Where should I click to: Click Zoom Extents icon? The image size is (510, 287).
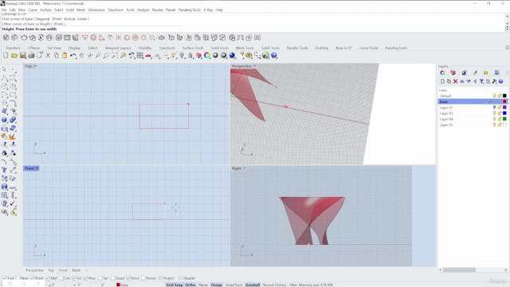[x=115, y=56]
